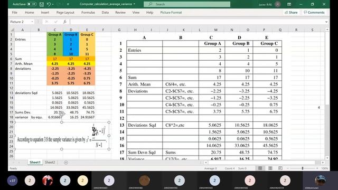This screenshot has height=190, width=338.
Task: Switch to the View tab
Action: point(136,13)
